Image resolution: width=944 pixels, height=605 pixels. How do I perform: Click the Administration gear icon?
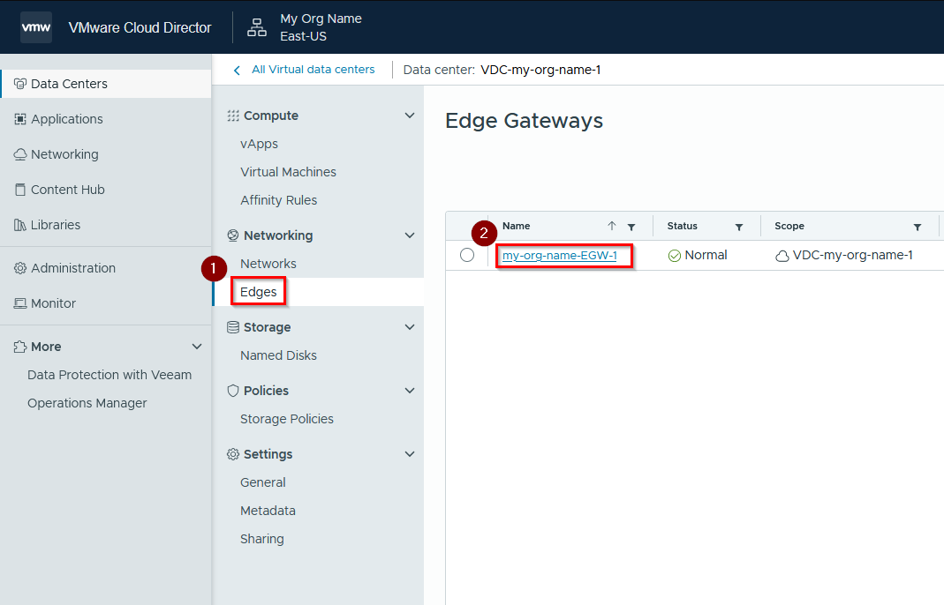pos(19,268)
